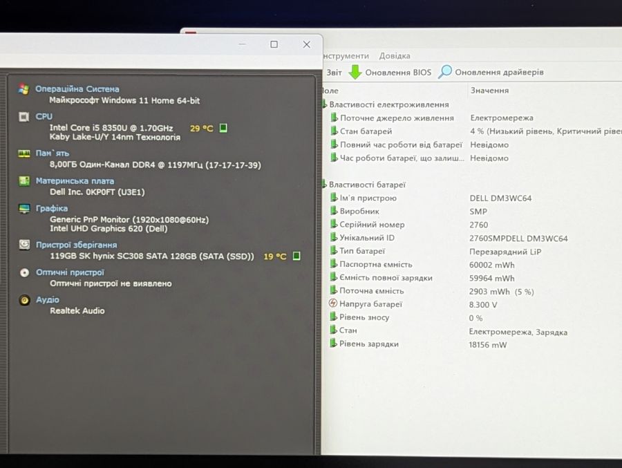The height and width of the screenshot is (468, 622).
Task: Click the icon beside Ім'я пристрою
Action: pos(334,198)
